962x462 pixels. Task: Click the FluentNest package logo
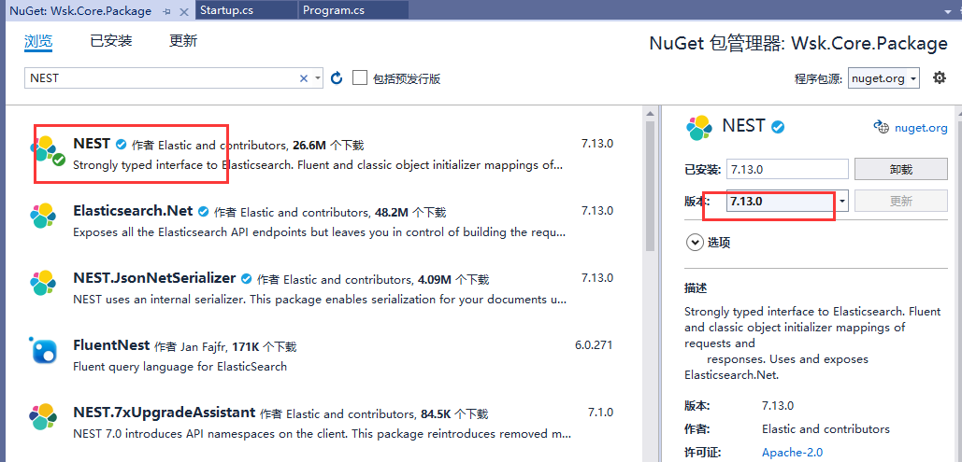44,350
